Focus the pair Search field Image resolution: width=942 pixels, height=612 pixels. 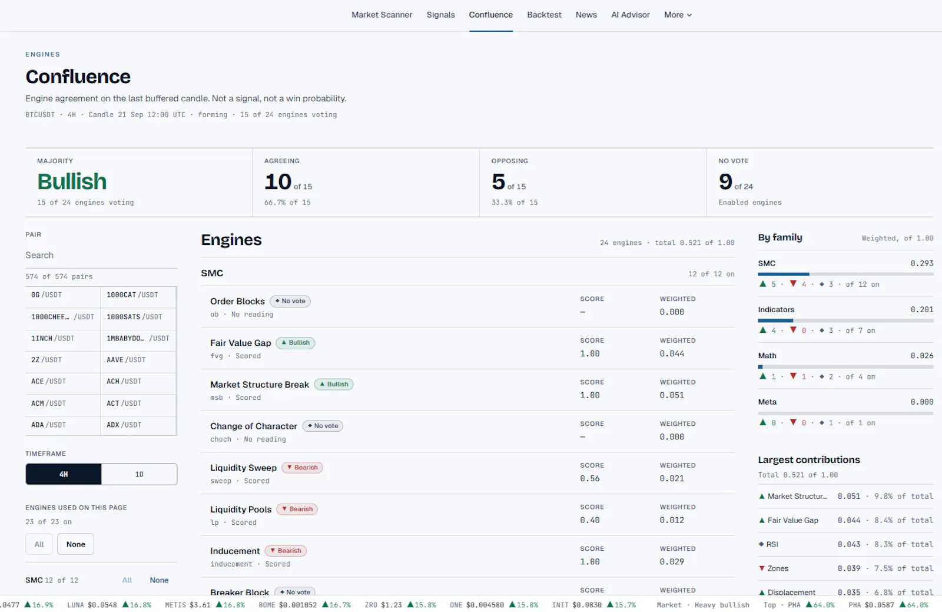click(x=101, y=255)
